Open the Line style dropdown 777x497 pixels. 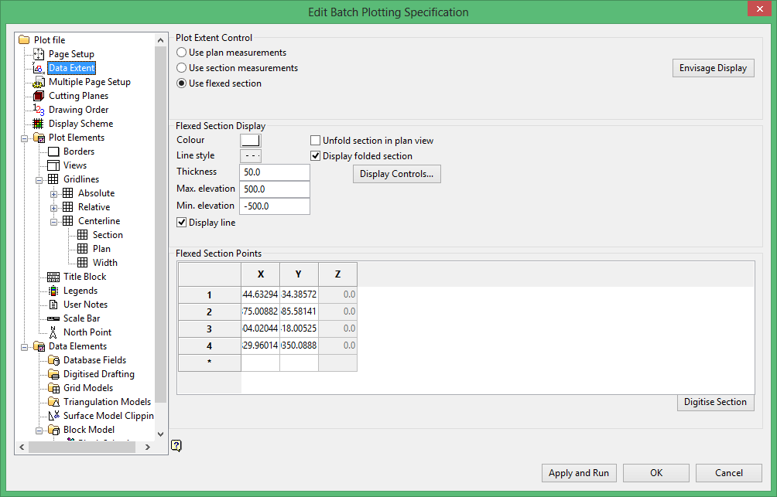click(251, 156)
